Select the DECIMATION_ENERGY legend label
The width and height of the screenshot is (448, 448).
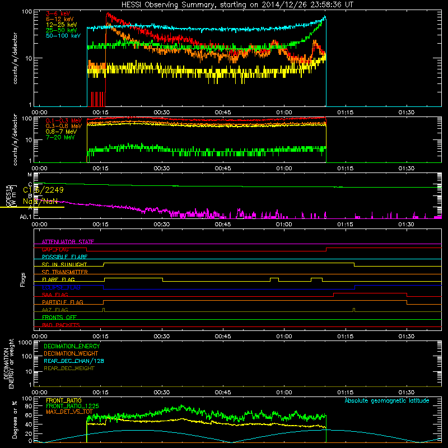(72, 346)
